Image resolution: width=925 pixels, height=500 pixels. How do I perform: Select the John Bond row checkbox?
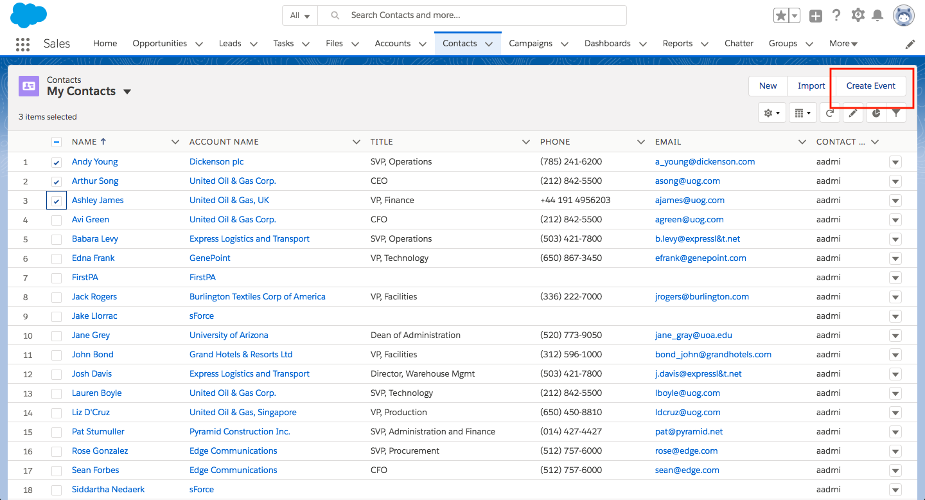click(x=57, y=355)
